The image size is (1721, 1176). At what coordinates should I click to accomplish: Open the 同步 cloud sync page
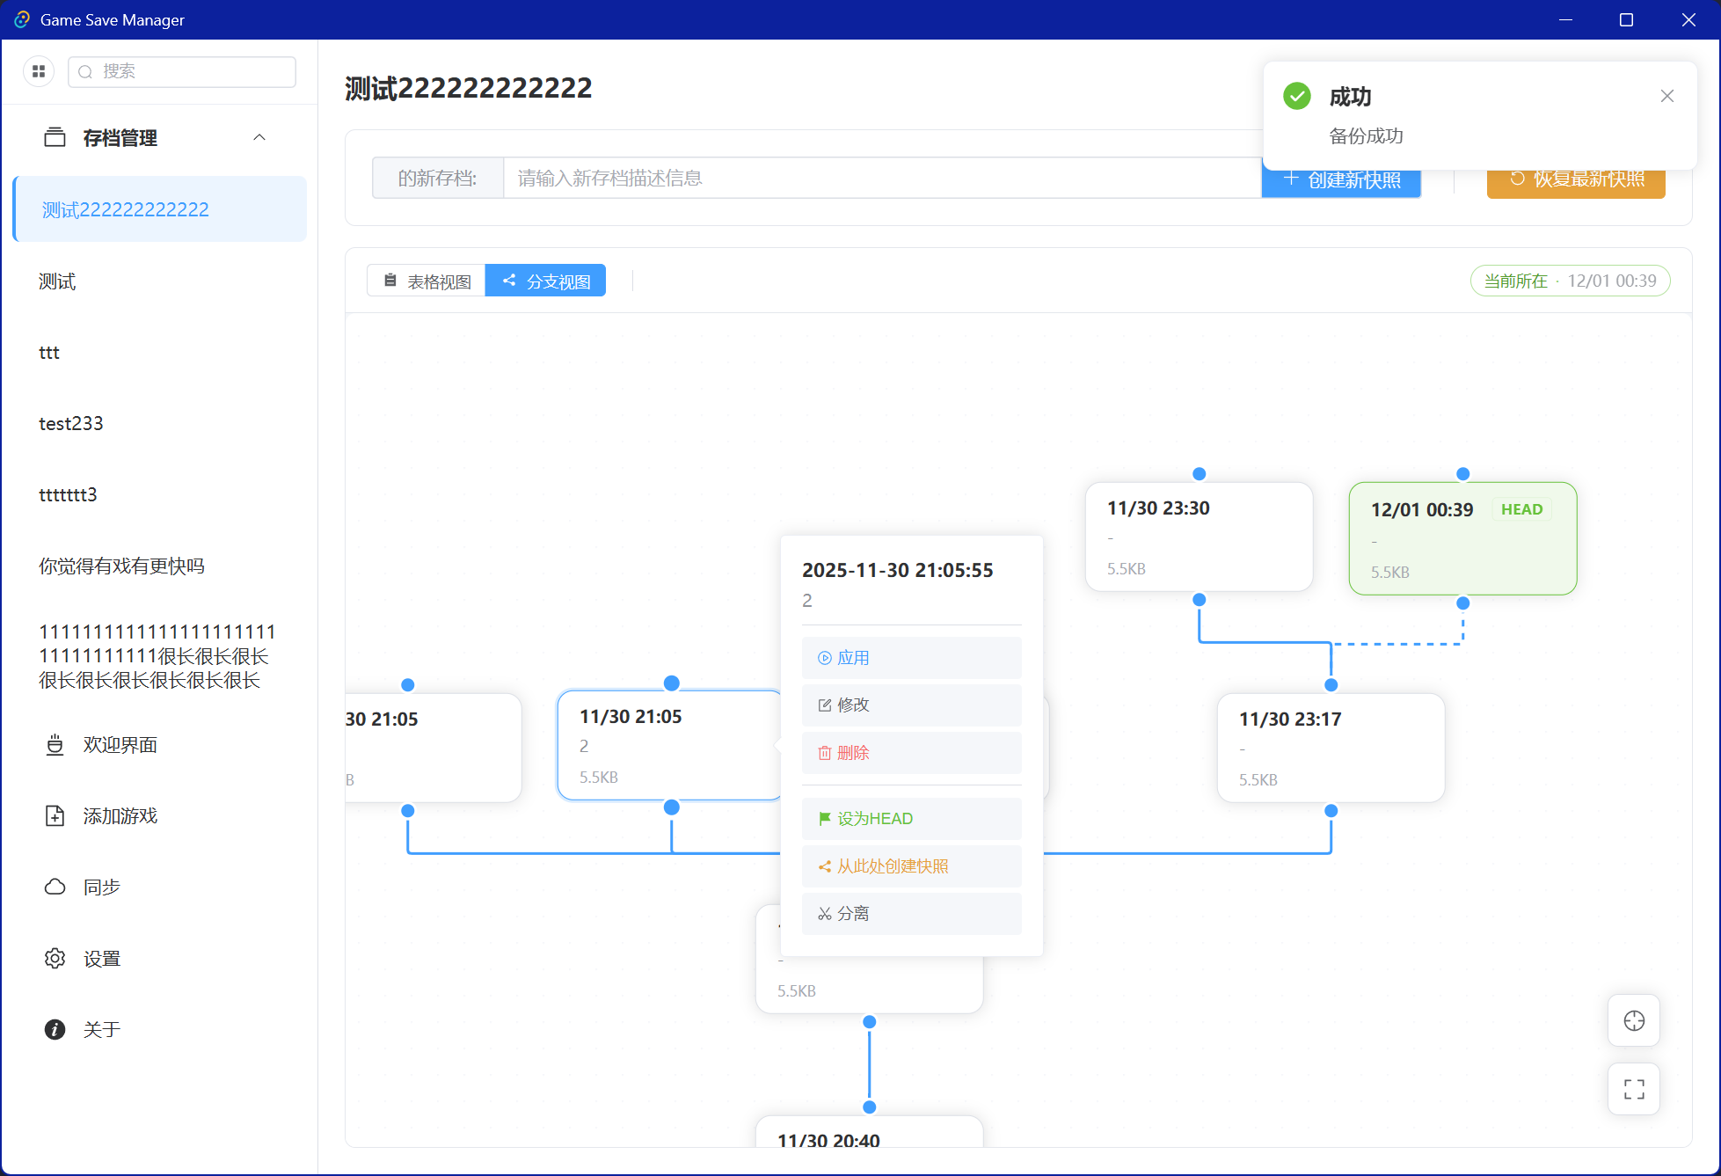click(101, 887)
